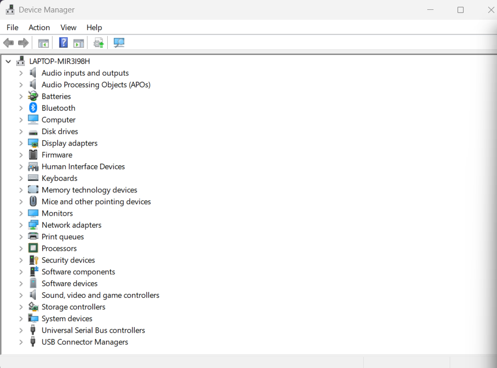
Task: Select the Processors category
Action: click(x=59, y=248)
